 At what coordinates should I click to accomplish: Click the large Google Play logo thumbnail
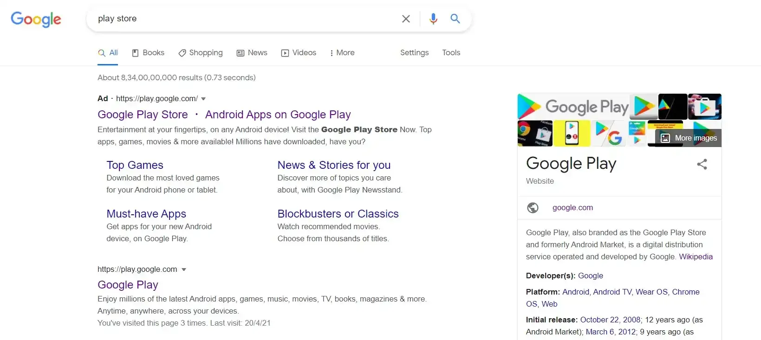[573, 107]
